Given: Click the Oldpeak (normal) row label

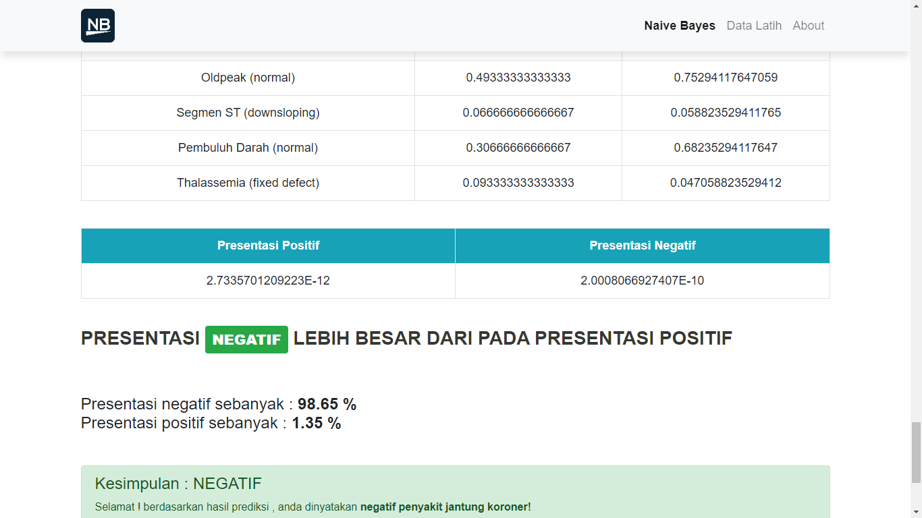Looking at the screenshot, I should point(248,78).
